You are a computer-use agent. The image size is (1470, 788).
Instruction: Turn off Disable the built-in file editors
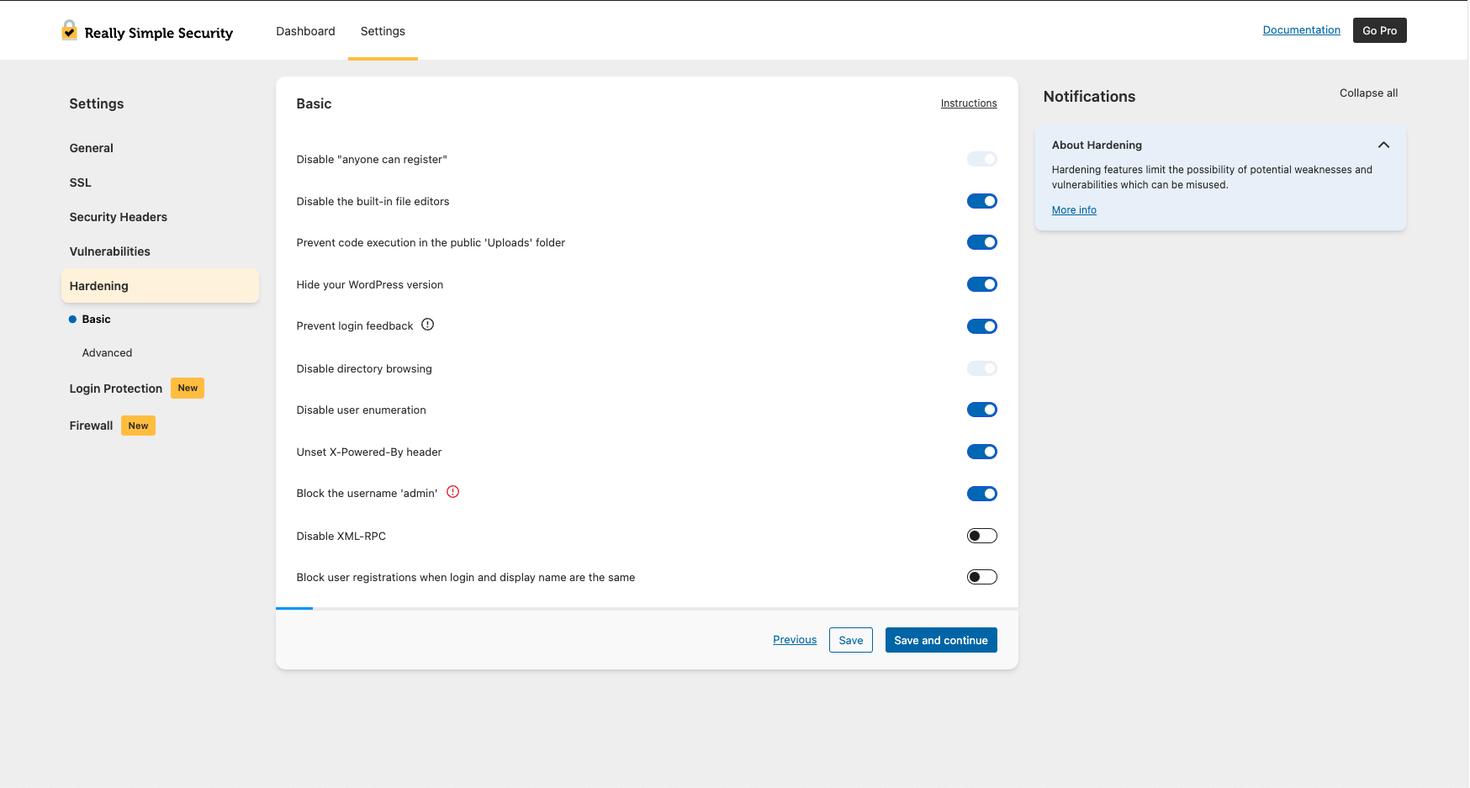(x=981, y=201)
